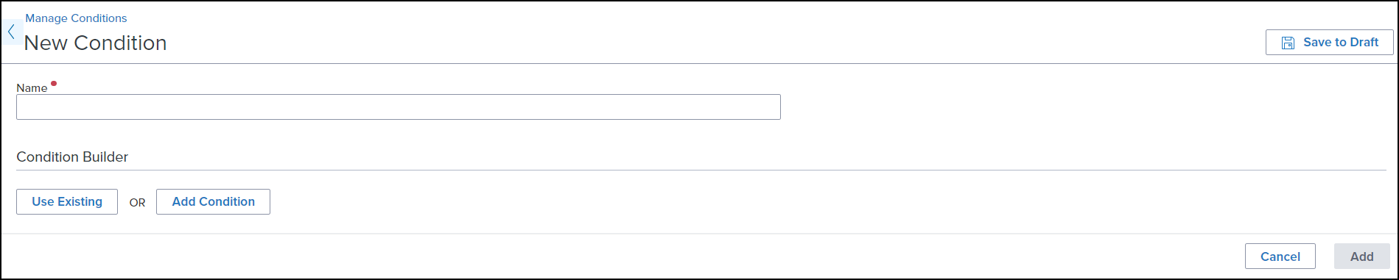Screen dimensions: 1399x280
Task: Click the word Existing on Use Existing
Action: pyautogui.click(x=80, y=201)
